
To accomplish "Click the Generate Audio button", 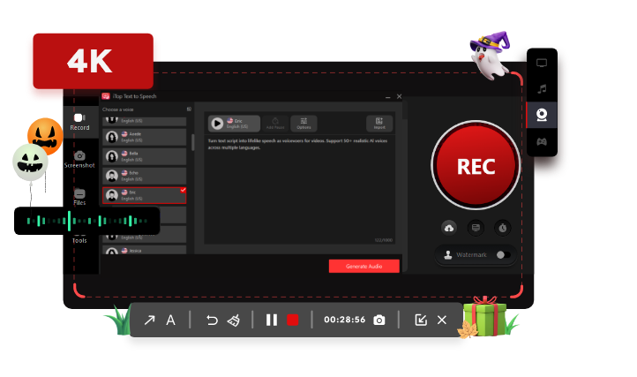I will pos(363,266).
